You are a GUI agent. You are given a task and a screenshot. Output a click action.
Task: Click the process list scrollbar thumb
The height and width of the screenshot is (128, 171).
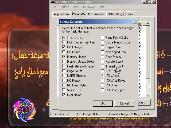click(x=148, y=52)
